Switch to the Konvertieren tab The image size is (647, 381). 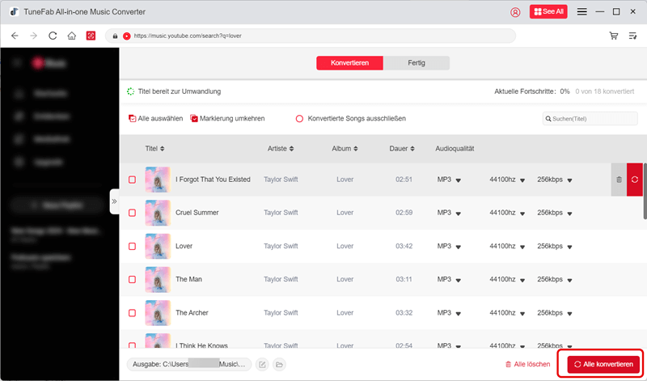coord(349,63)
